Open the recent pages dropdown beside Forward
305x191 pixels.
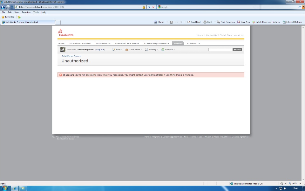(x=12, y=7)
